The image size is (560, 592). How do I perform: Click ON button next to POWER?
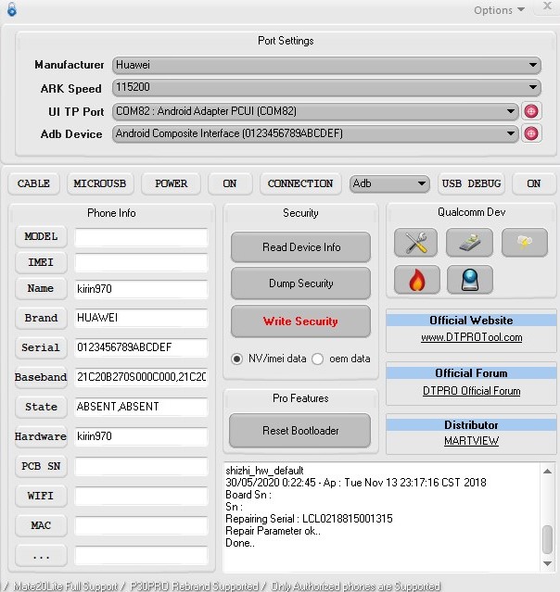[230, 183]
